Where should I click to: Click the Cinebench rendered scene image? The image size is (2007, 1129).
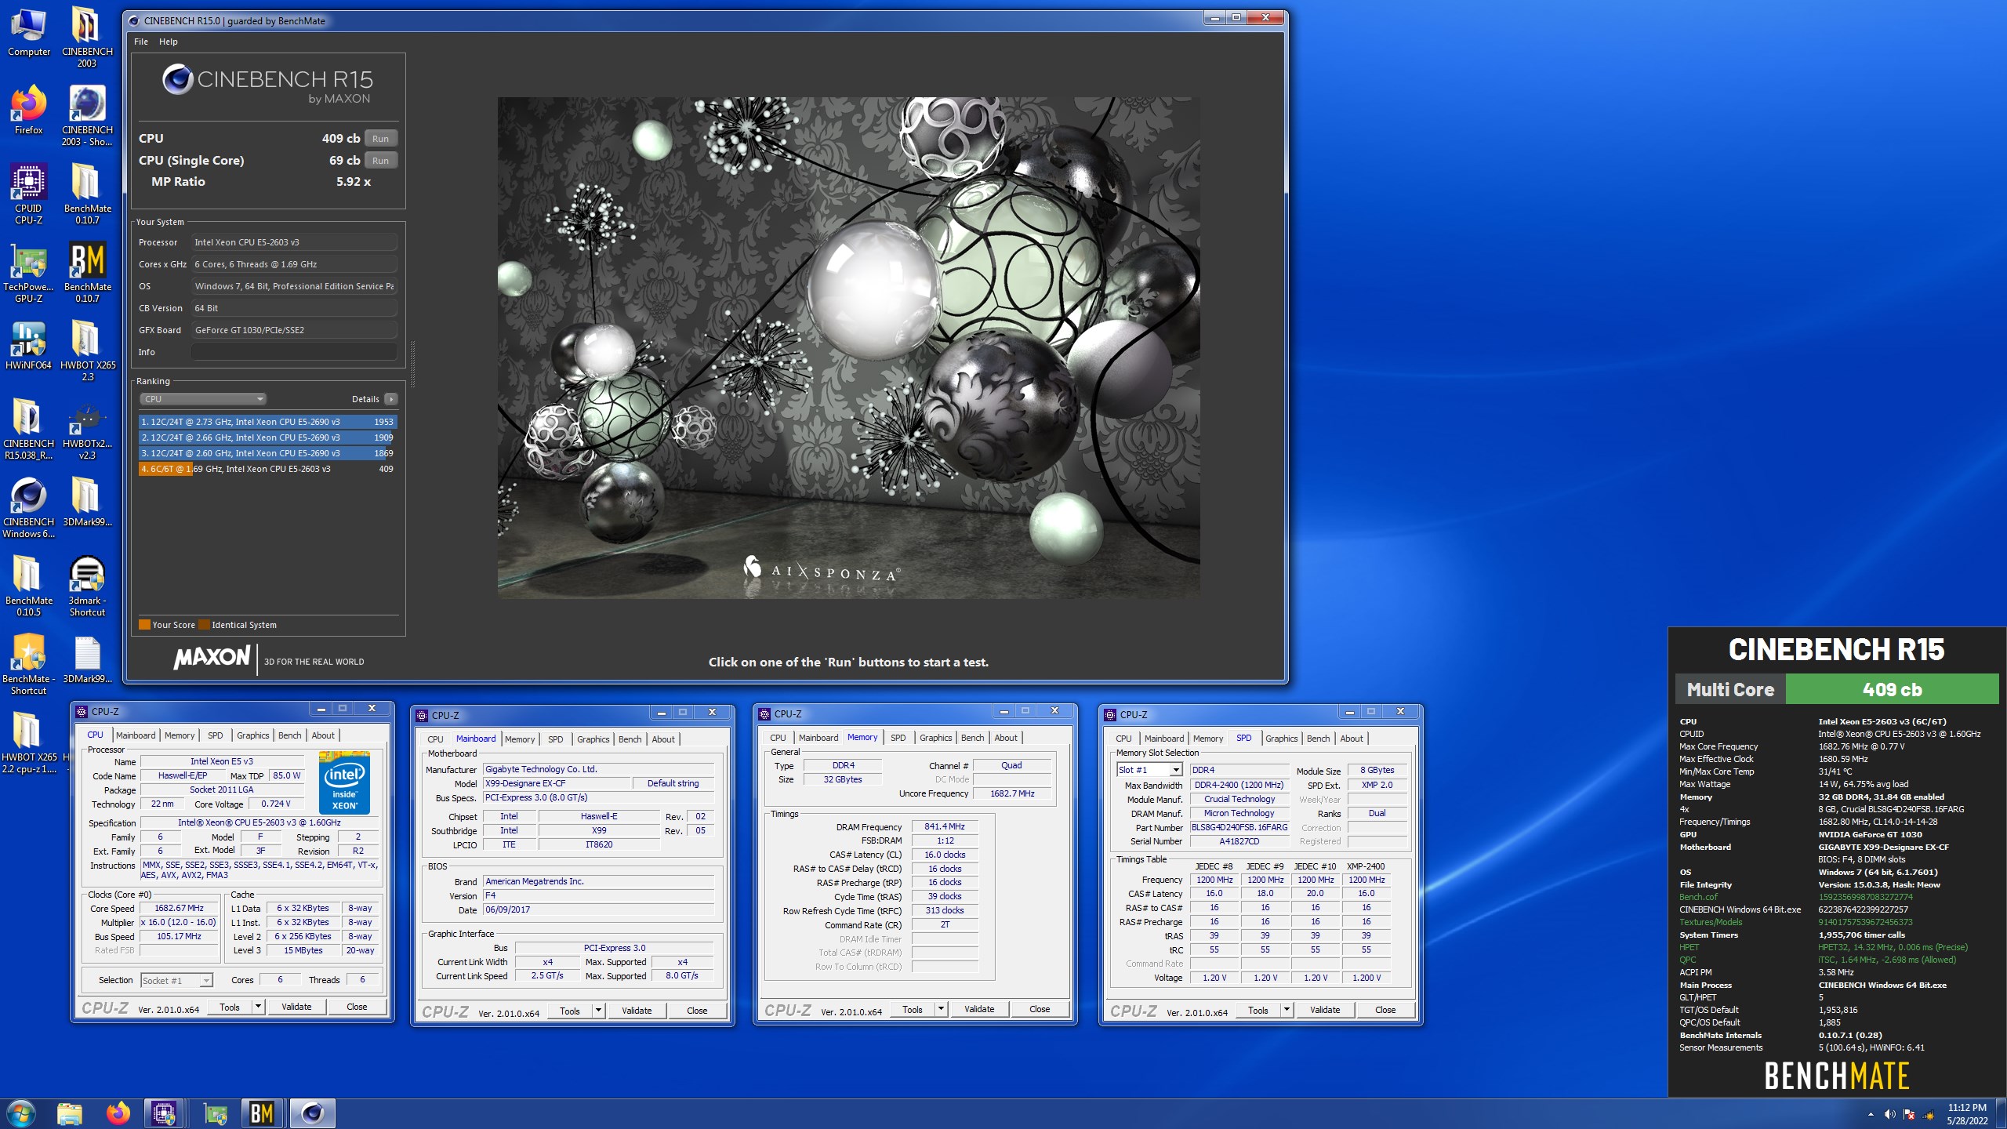[848, 348]
